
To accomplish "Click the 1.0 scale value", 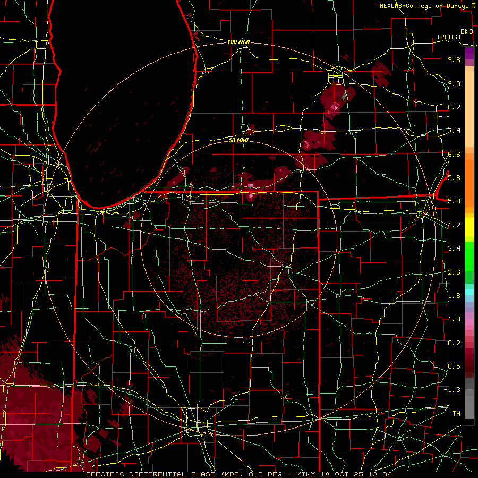I will click(454, 319).
